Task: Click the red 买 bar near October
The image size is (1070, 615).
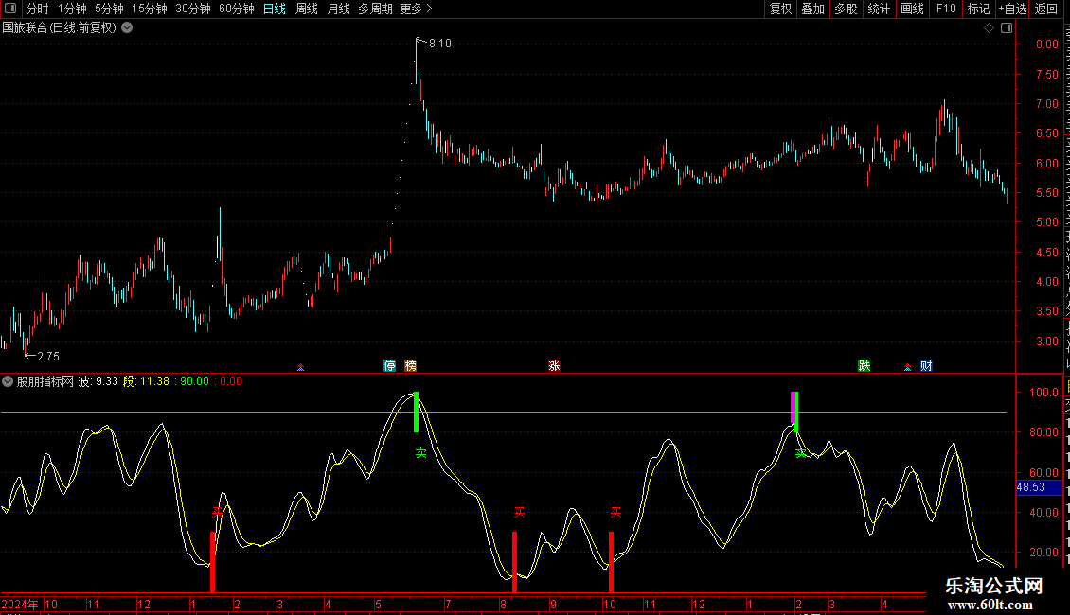Action: point(611,561)
